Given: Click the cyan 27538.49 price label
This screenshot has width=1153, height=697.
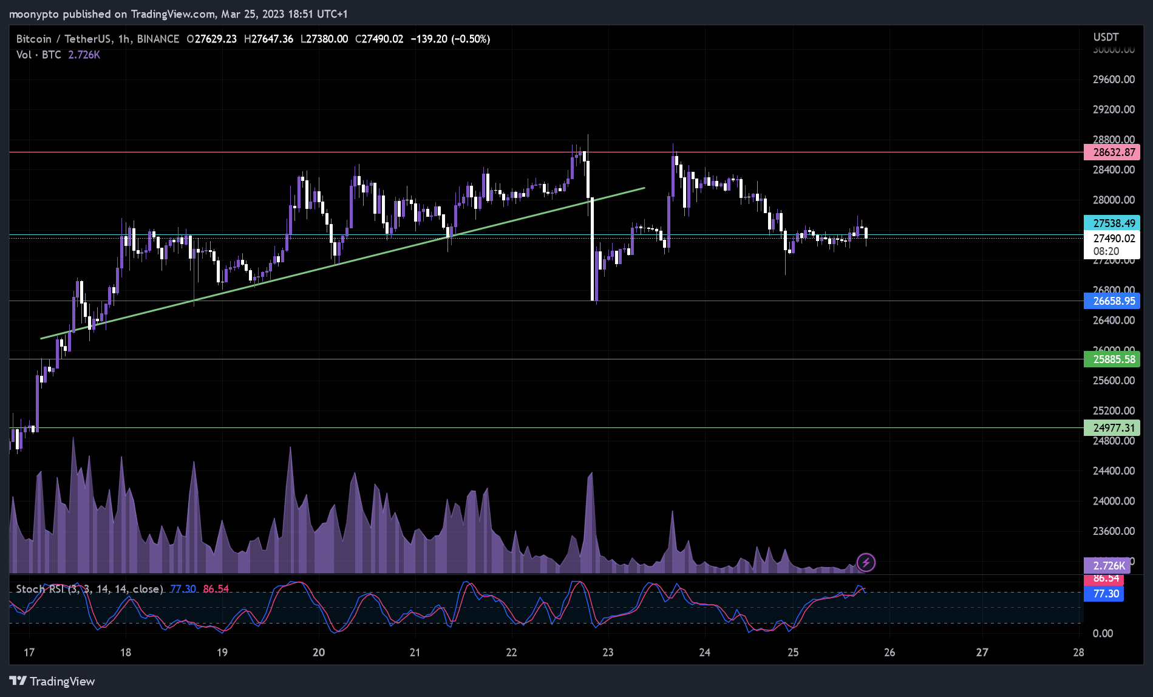Looking at the screenshot, I should (x=1112, y=223).
